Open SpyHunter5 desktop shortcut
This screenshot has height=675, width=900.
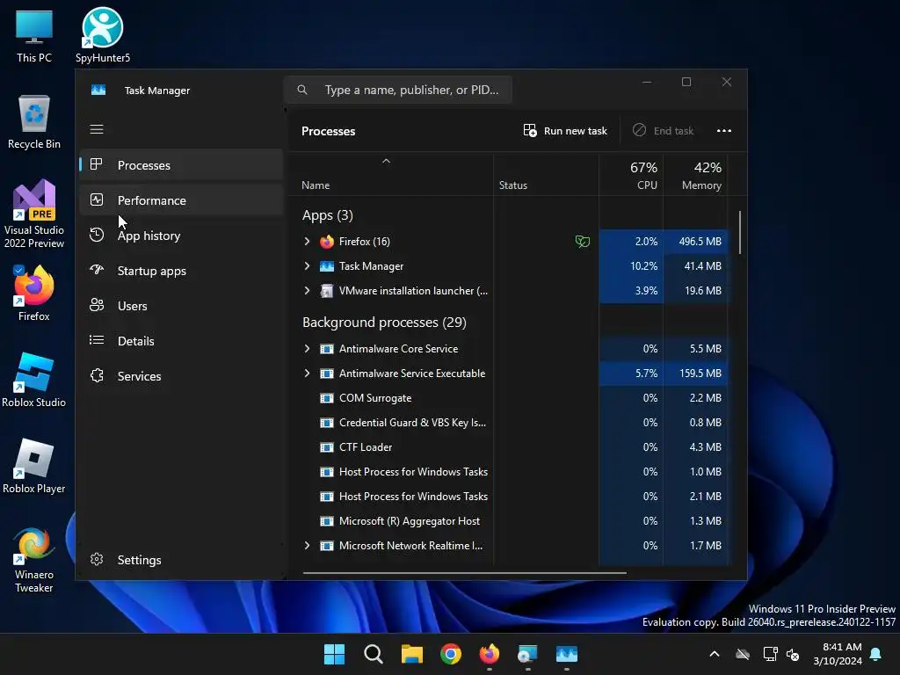pyautogui.click(x=103, y=35)
